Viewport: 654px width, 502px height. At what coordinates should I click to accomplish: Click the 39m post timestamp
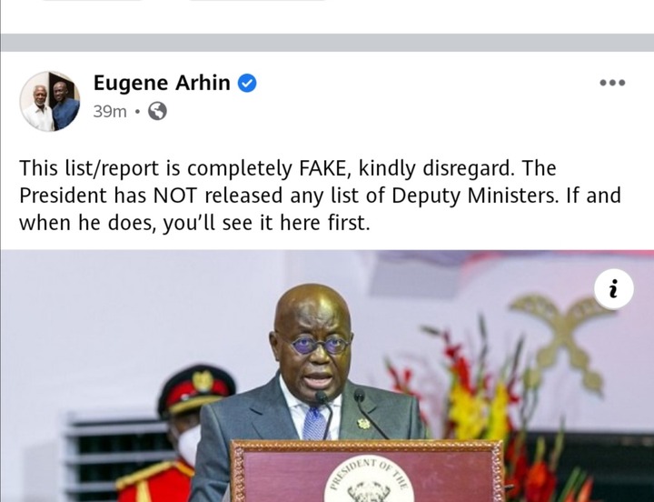110,112
